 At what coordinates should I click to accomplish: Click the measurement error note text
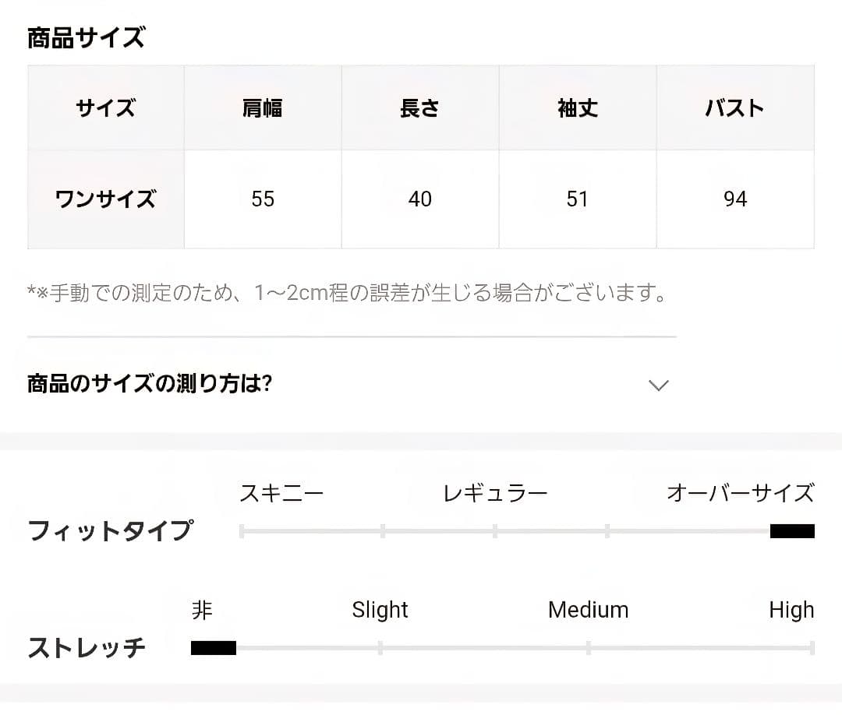click(348, 294)
